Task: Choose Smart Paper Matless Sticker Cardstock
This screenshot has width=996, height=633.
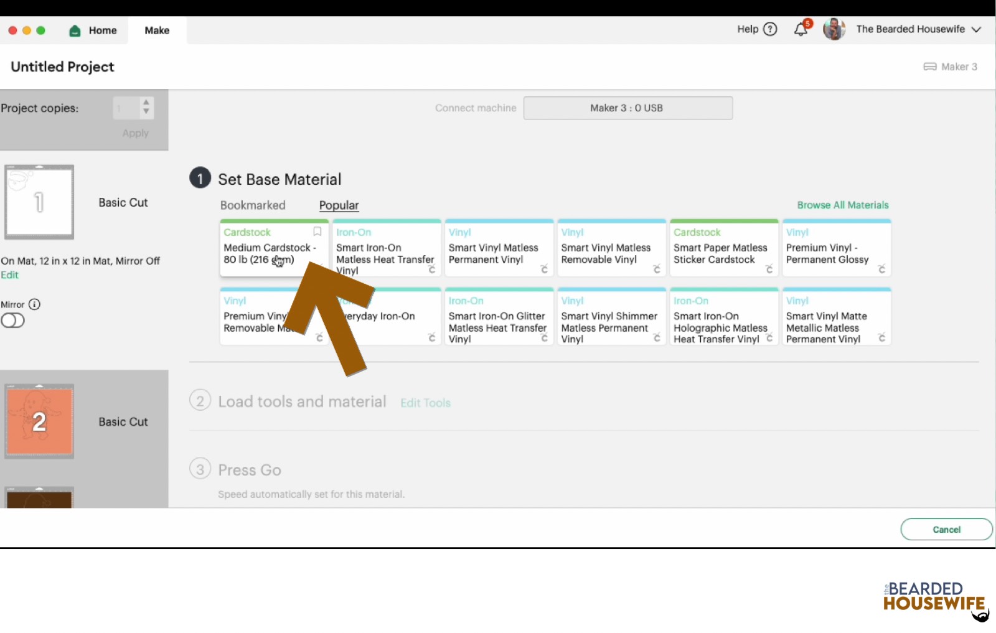Action: point(724,248)
